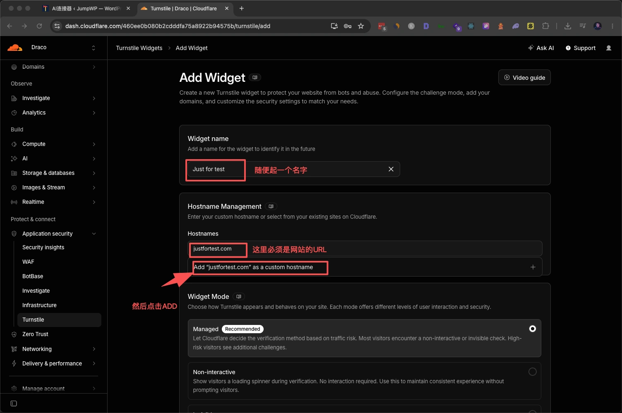Click the Networking icon in the sidebar

14,349
